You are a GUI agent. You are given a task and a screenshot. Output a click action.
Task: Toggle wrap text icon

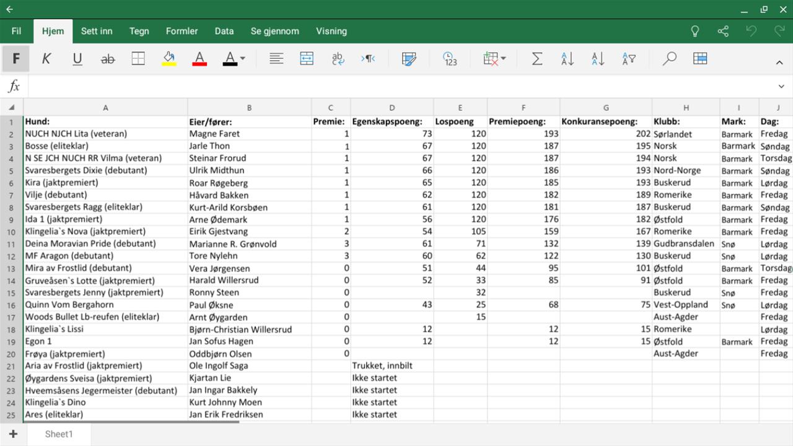(x=338, y=59)
